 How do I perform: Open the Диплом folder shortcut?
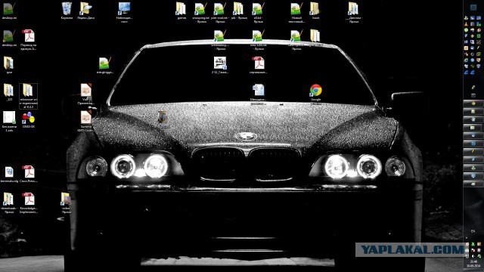(353, 9)
